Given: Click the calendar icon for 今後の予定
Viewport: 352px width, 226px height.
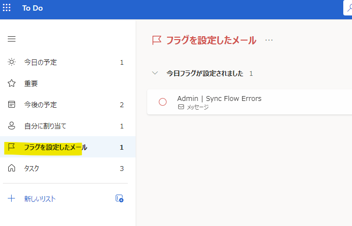Looking at the screenshot, I should pyautogui.click(x=12, y=104).
